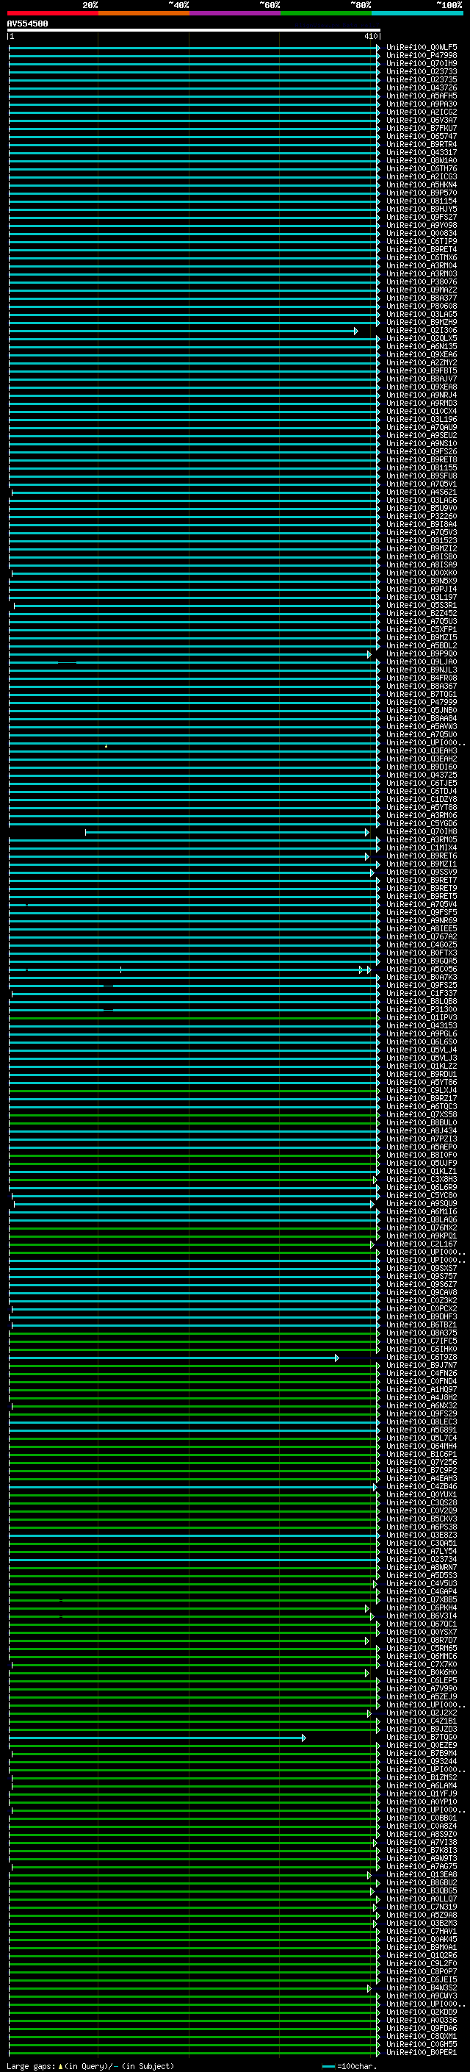The height and width of the screenshot is (2072, 470).
Task: Click hit label UniRef100_A6N135
Action: coord(421,347)
